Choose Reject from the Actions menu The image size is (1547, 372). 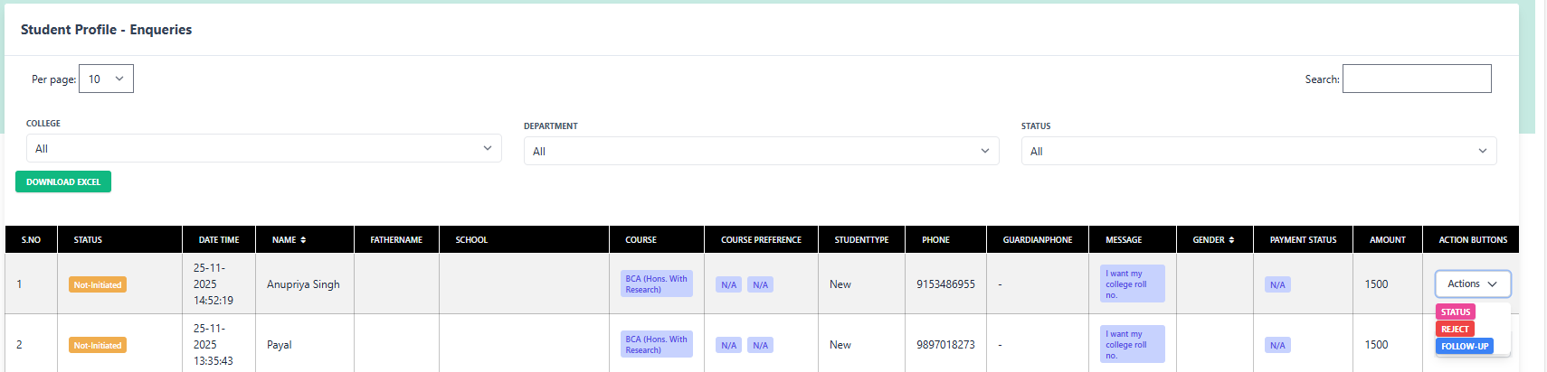[x=1455, y=329]
